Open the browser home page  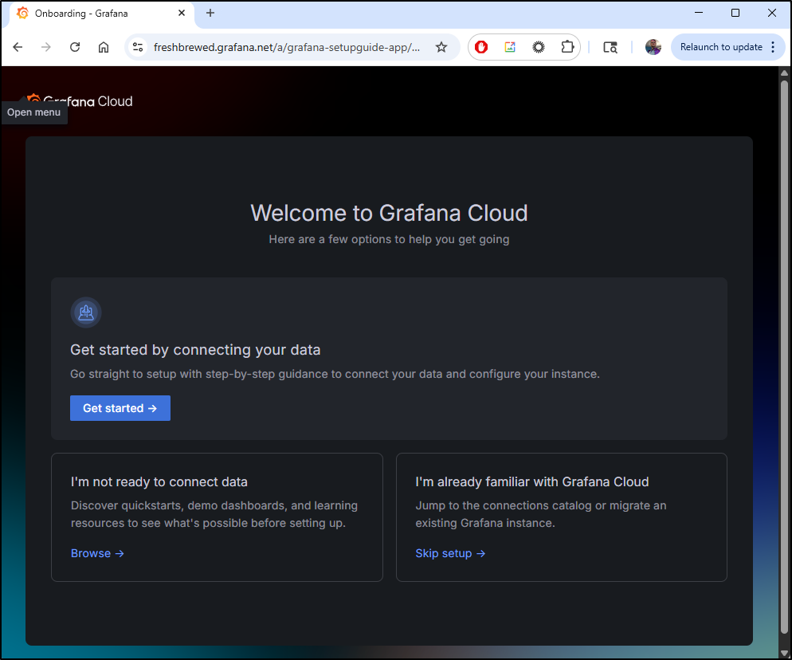[104, 47]
